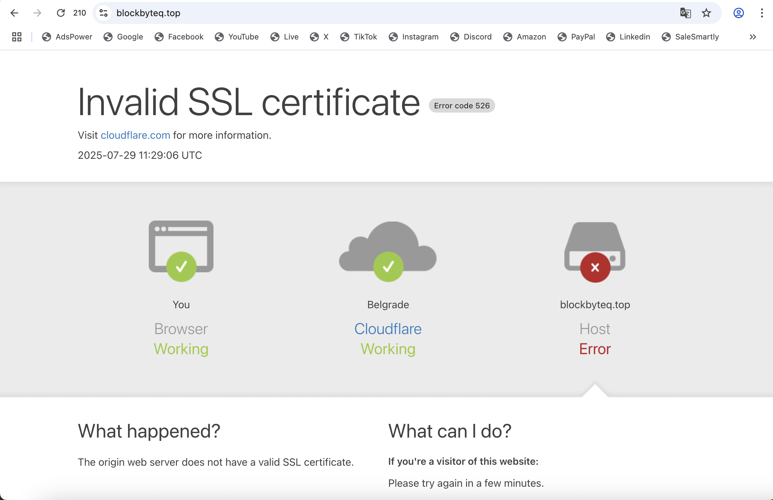Open the AdsPower bookmark
This screenshot has height=500, width=773.
tap(67, 37)
